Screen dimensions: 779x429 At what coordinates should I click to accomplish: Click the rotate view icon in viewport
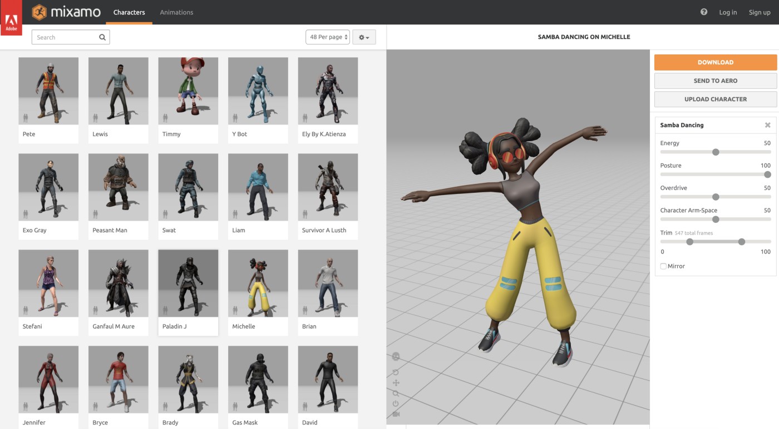(396, 372)
